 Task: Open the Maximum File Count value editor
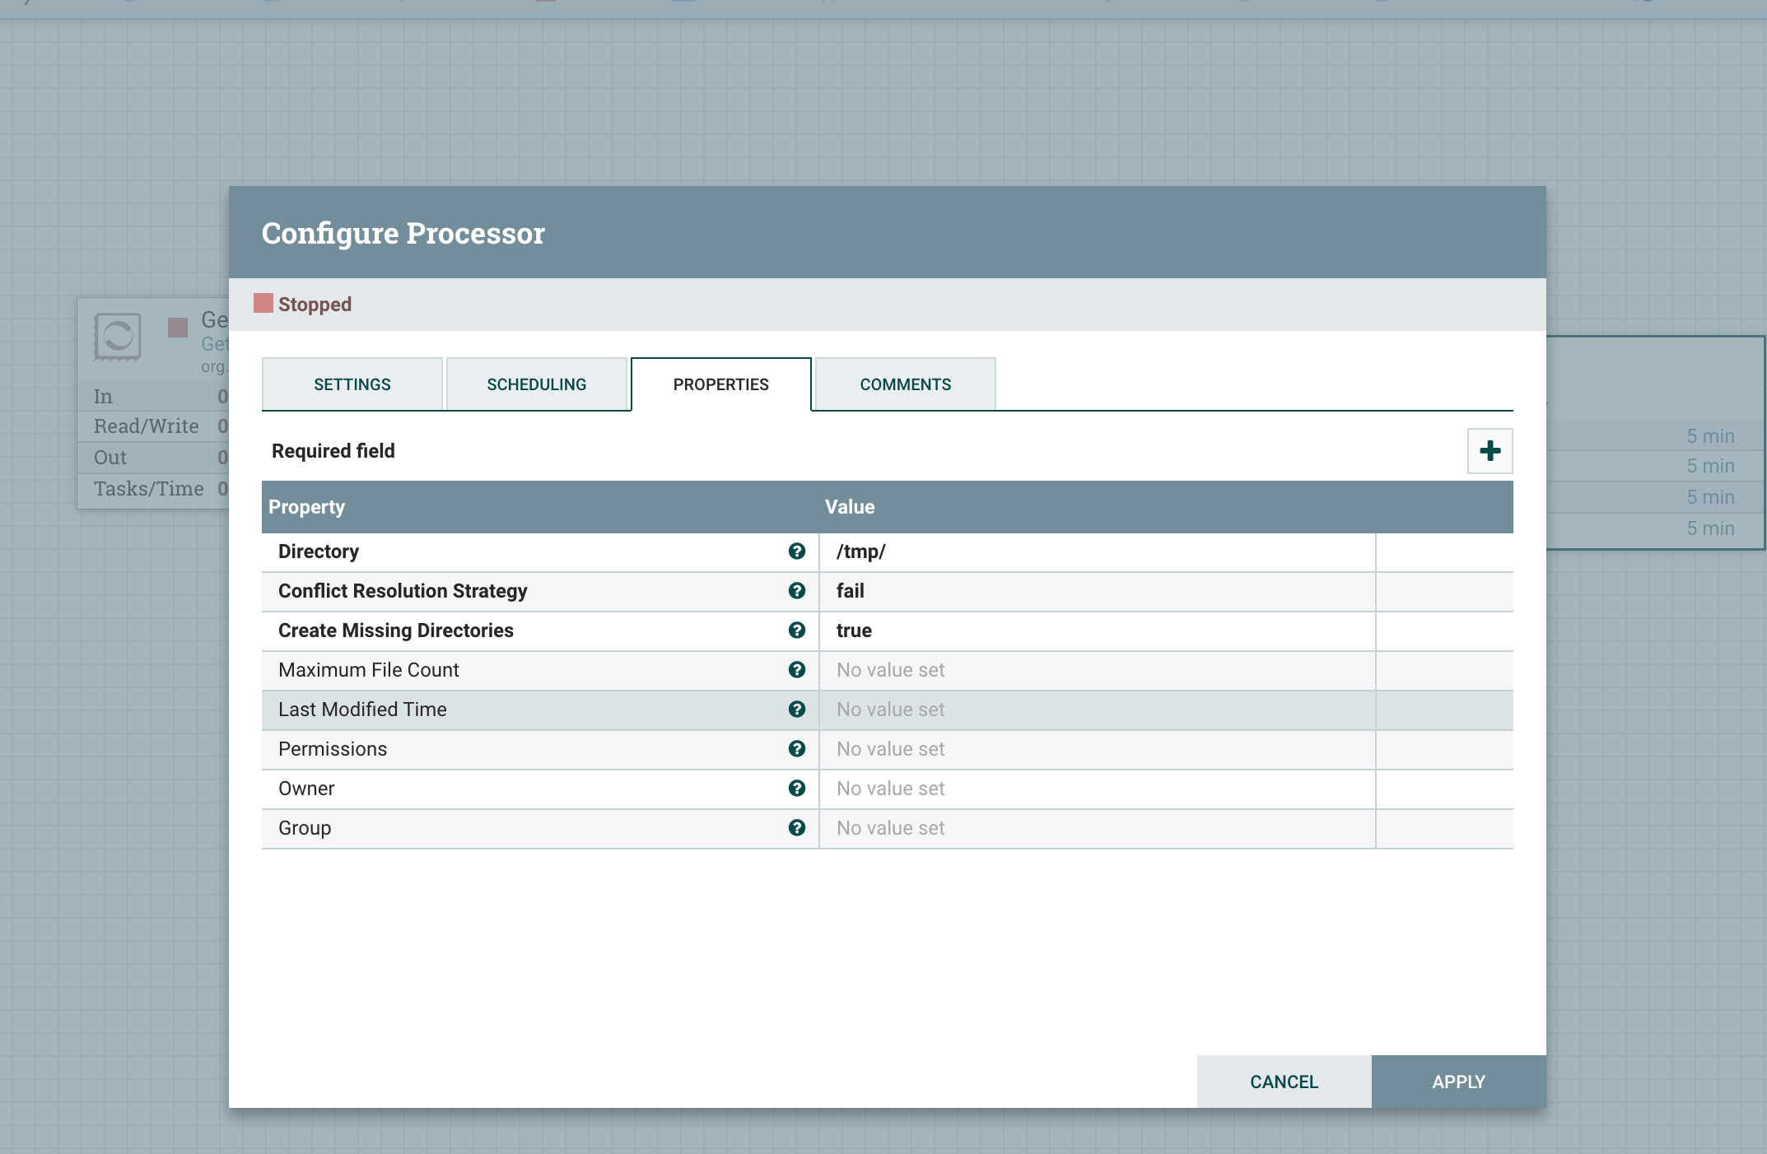pos(1095,669)
